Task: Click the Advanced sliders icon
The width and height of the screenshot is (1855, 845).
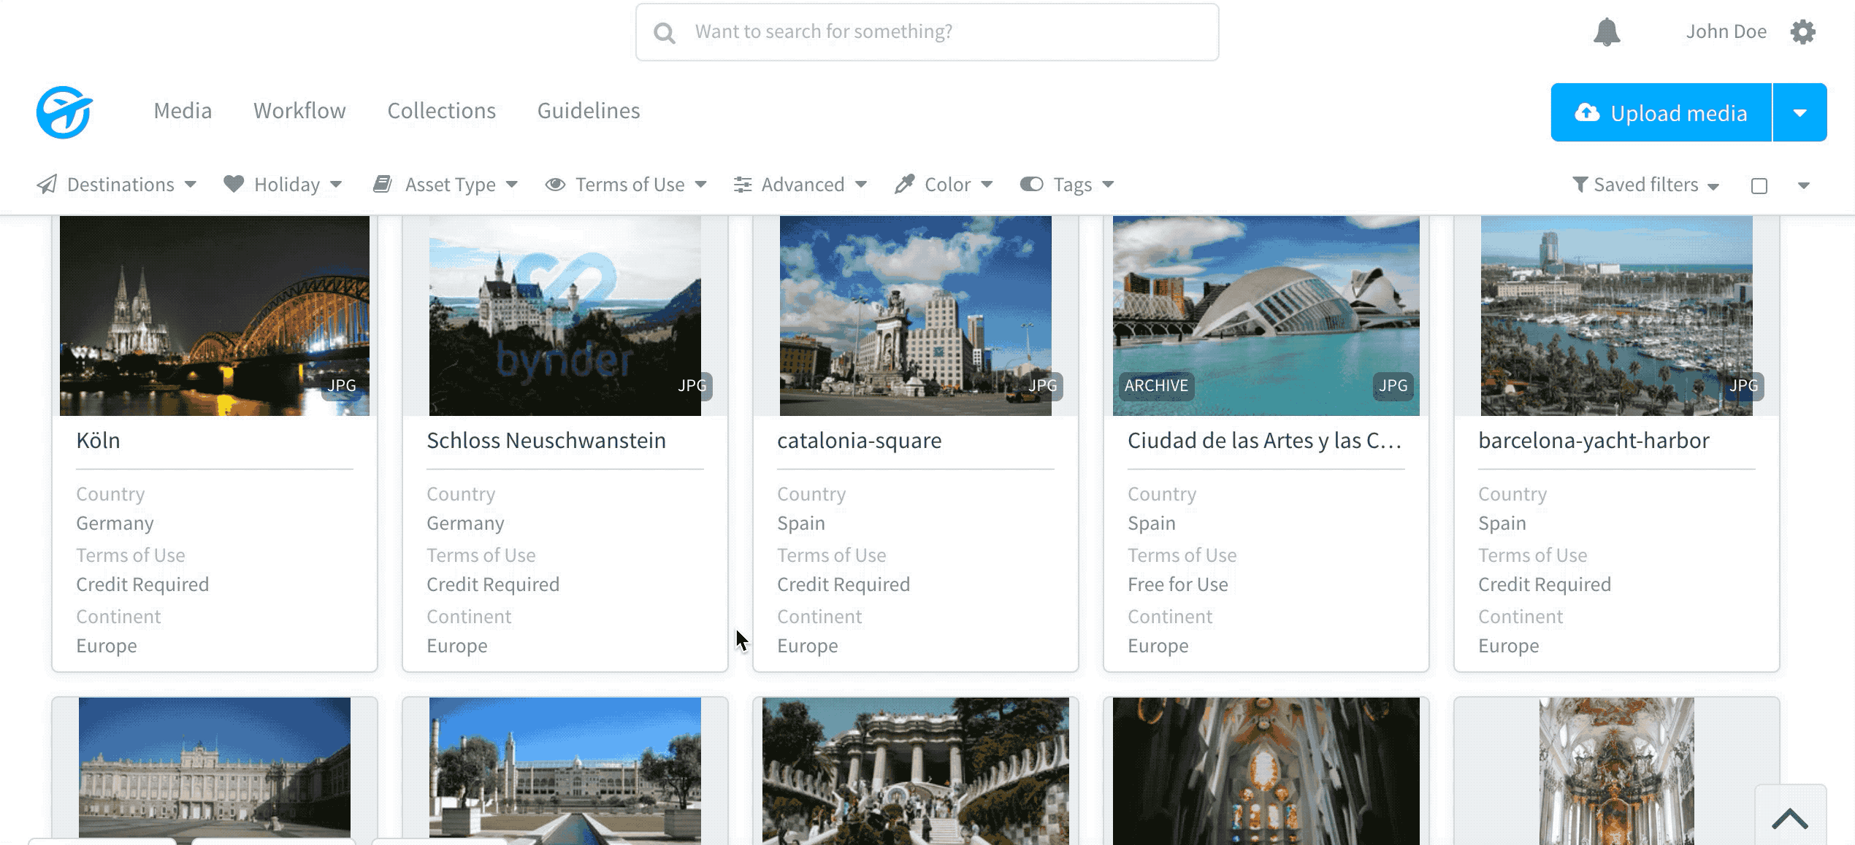Action: (x=743, y=185)
